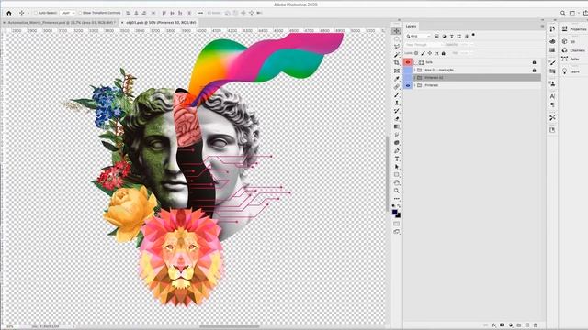Image resolution: width=588 pixels, height=330 pixels.
Task: Create a new group folder icon
Action: tap(518, 325)
